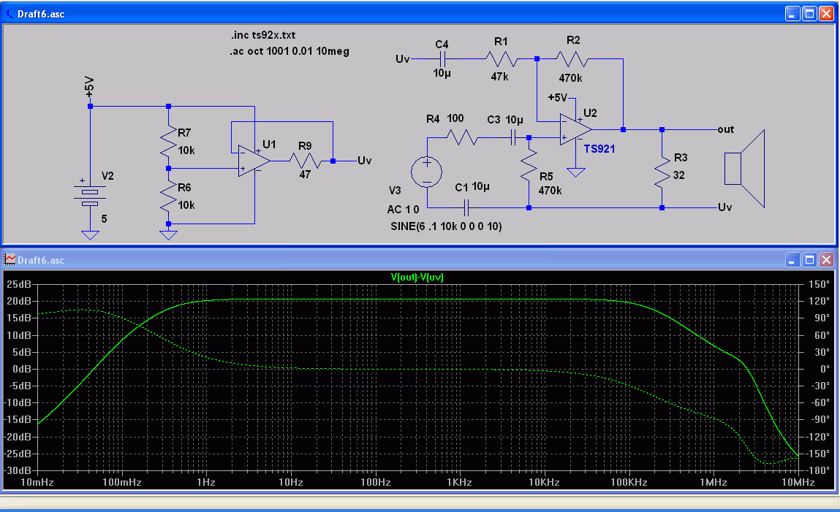Image resolution: width=840 pixels, height=512 pixels.
Task: Maximize the plot window Draft6.asc
Action: point(809,260)
